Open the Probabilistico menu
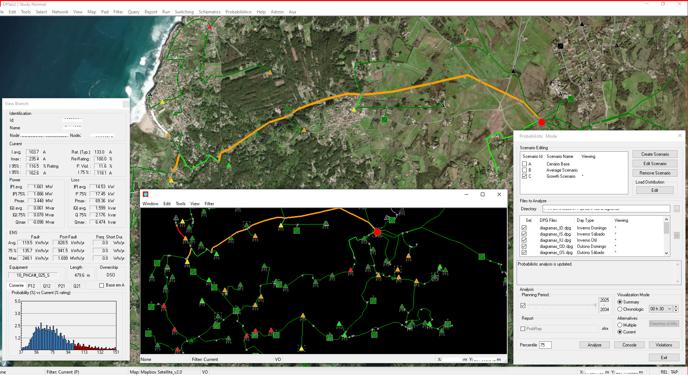 click(x=238, y=12)
